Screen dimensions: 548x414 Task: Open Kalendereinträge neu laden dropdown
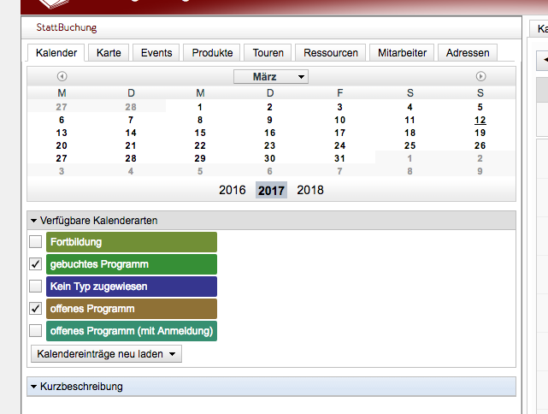[106, 353]
